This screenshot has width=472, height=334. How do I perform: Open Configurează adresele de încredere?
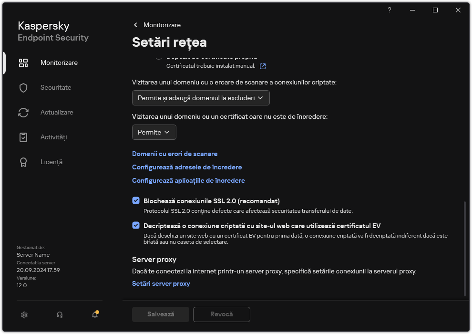[187, 167]
